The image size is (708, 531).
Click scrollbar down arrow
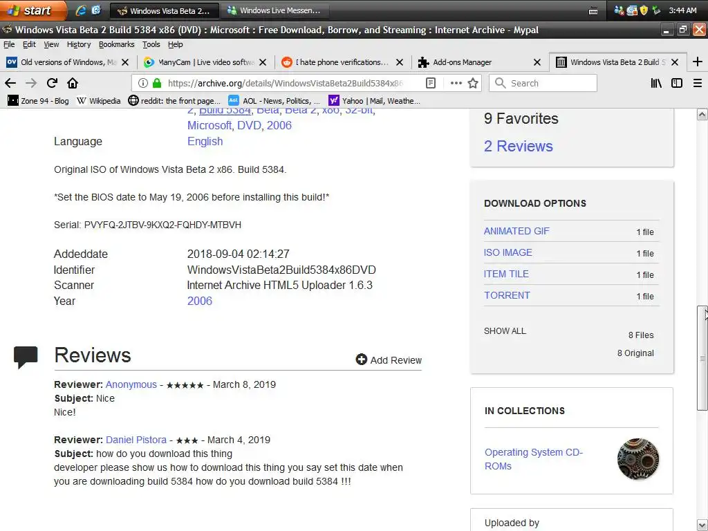click(702, 525)
